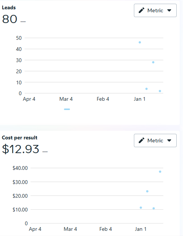The width and height of the screenshot is (183, 236).
Task: Click the Leads card title
Action: tap(9, 7)
